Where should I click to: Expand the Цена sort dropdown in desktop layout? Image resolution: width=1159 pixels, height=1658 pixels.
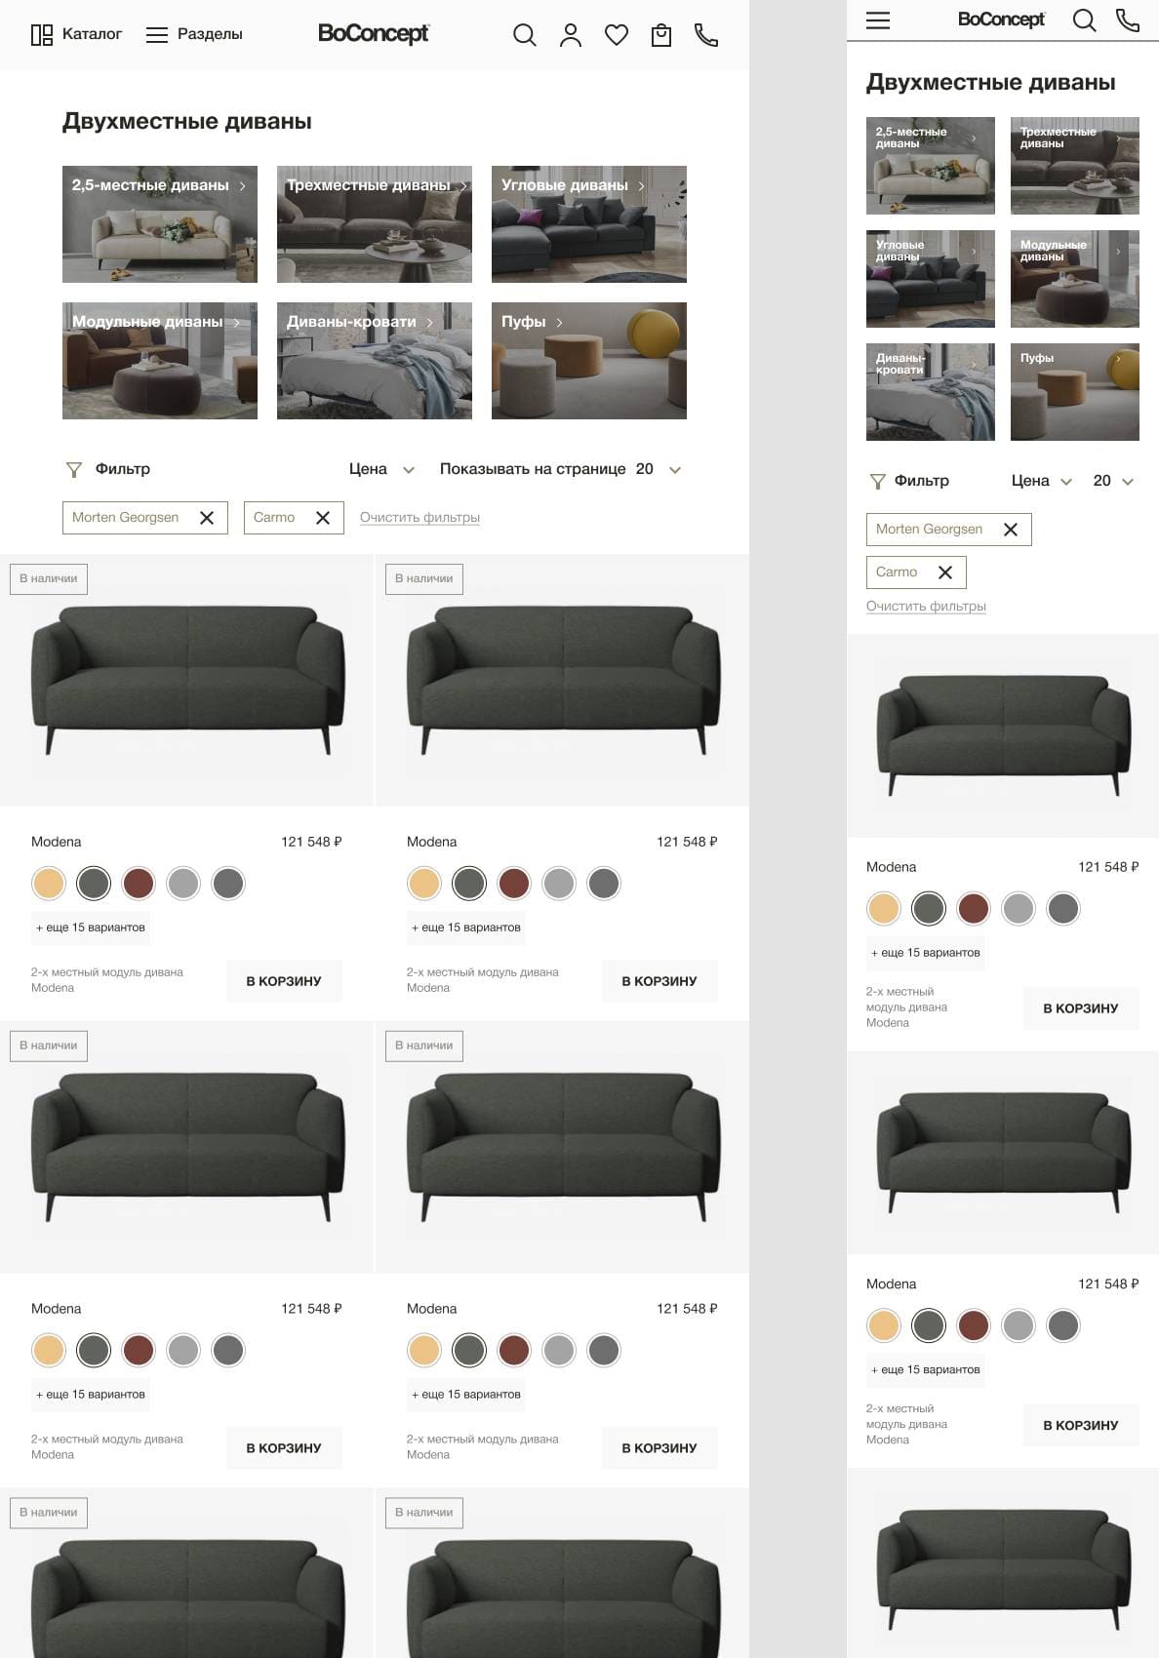[x=381, y=469]
